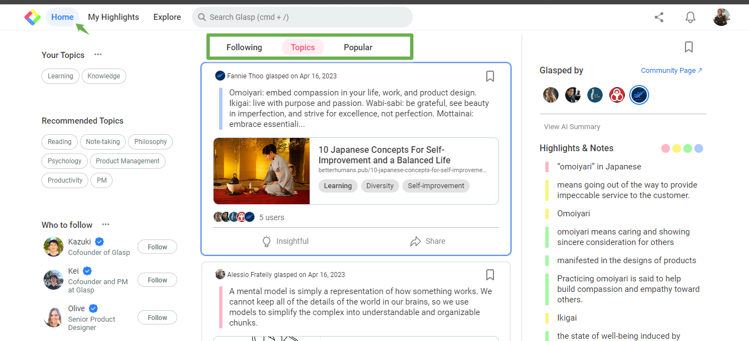Viewport: 749px width, 341px height.
Task: Click the Glasp rainbow logo
Action: coord(33,17)
